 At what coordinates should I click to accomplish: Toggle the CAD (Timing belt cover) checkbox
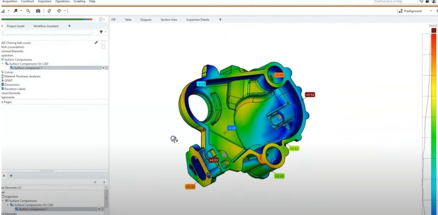[x=104, y=43]
